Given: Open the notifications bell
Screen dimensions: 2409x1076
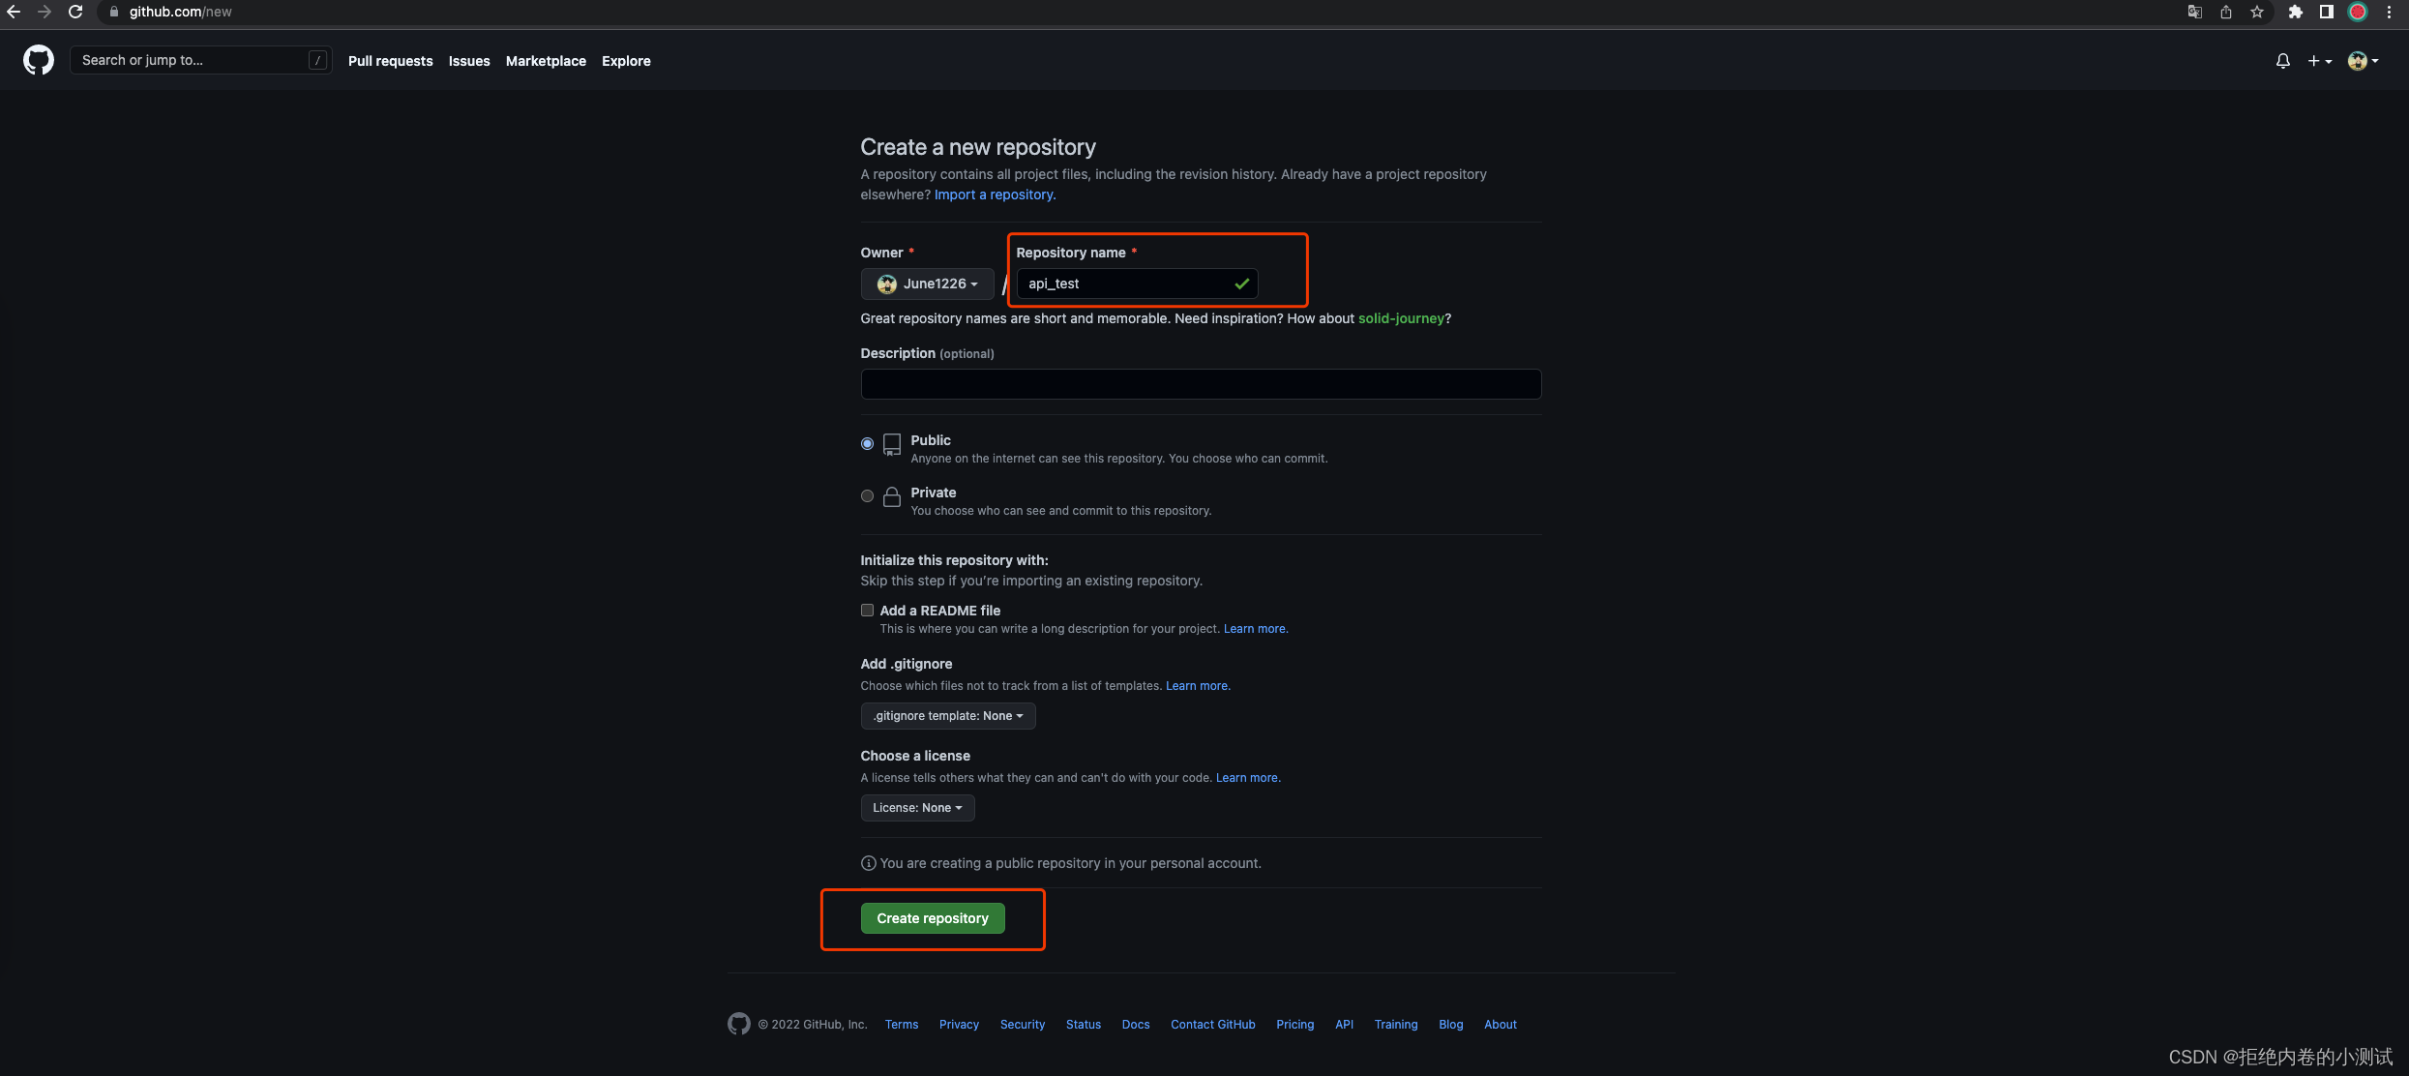Looking at the screenshot, I should 2282,61.
